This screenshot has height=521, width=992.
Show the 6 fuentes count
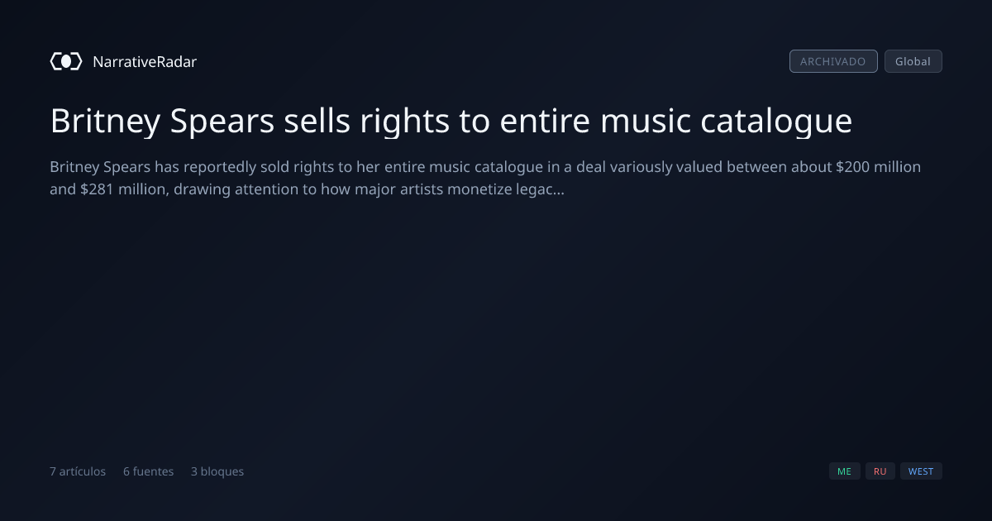(149, 471)
